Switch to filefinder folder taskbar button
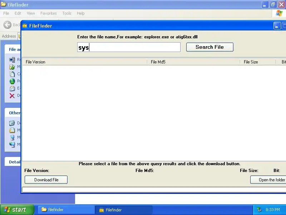The image size is (286, 215). pos(66,210)
